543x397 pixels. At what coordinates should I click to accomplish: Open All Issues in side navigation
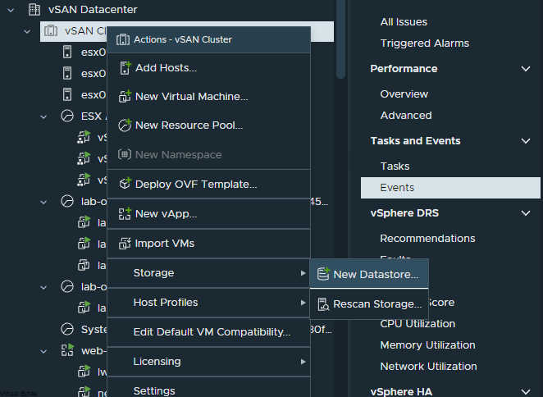pyautogui.click(x=404, y=22)
